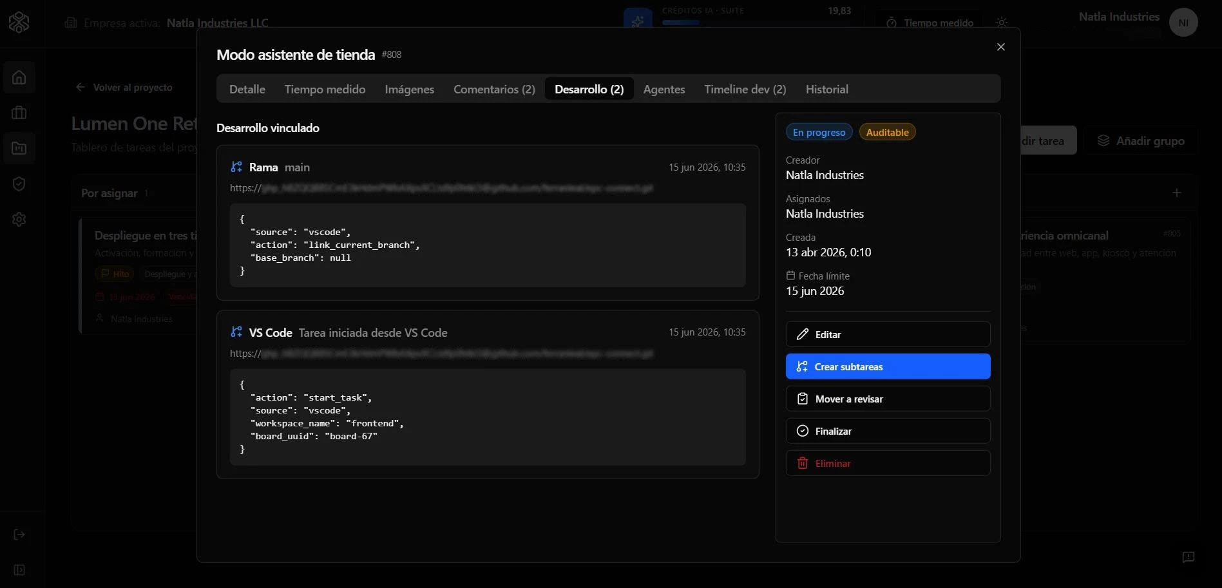
Task: Click the branch icon beside VS Code entry
Action: [236, 332]
